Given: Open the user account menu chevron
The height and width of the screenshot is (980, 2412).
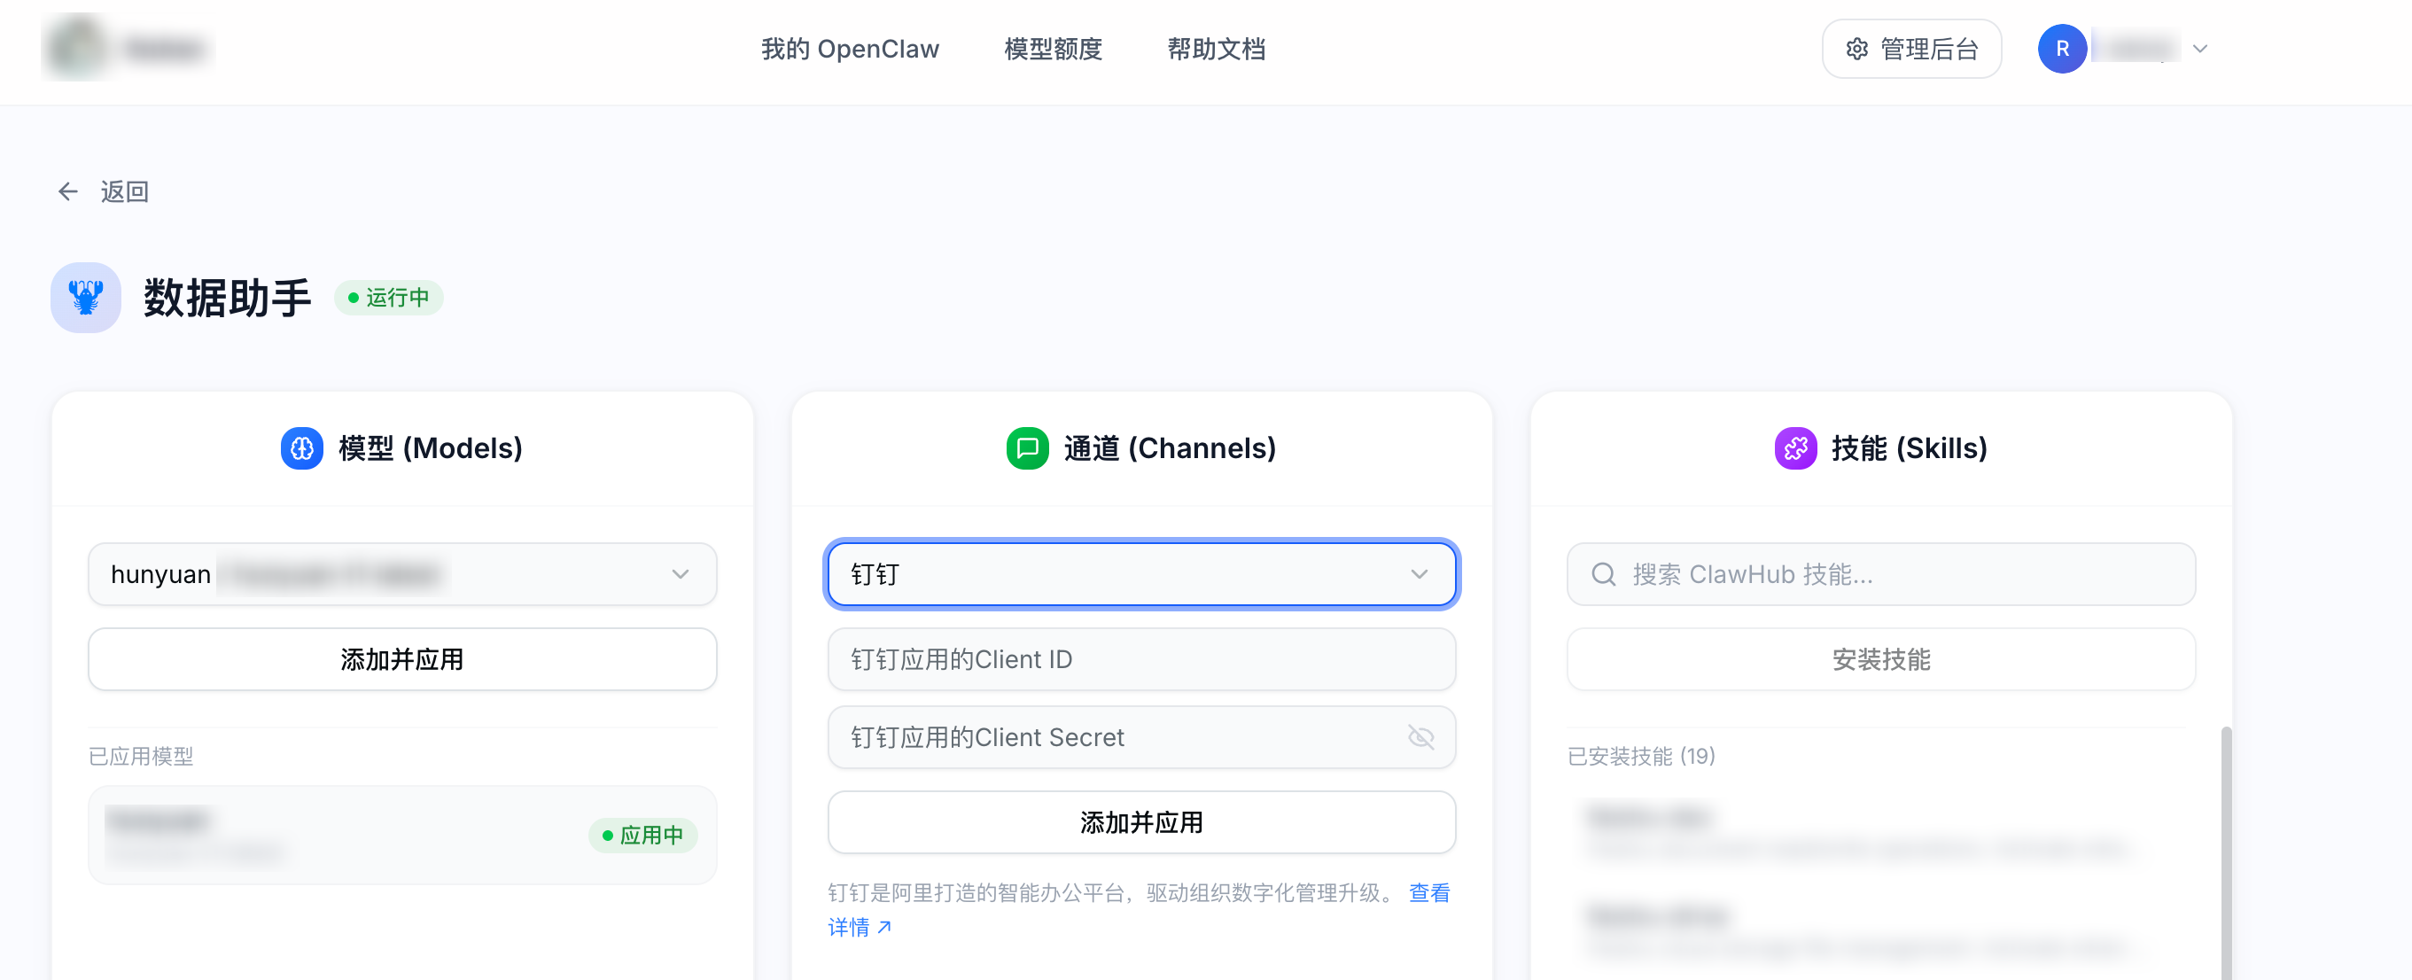Looking at the screenshot, I should pos(2199,49).
